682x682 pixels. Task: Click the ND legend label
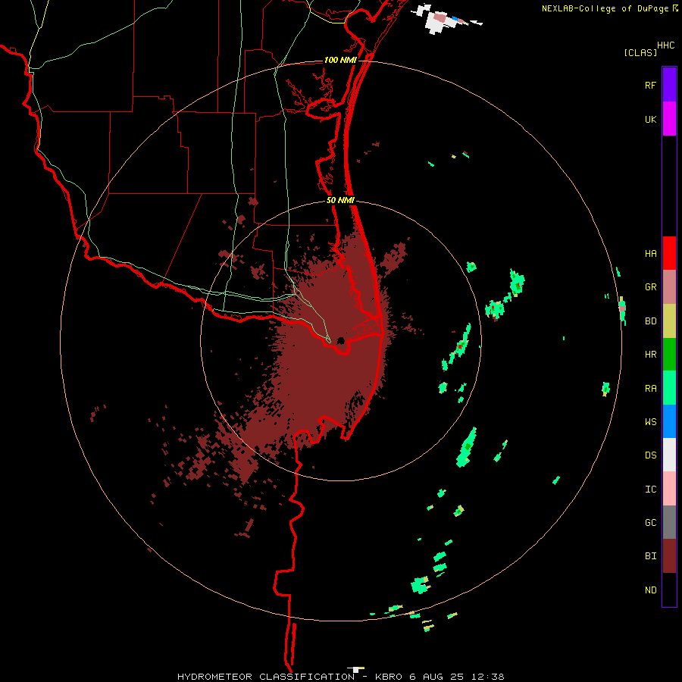650,590
